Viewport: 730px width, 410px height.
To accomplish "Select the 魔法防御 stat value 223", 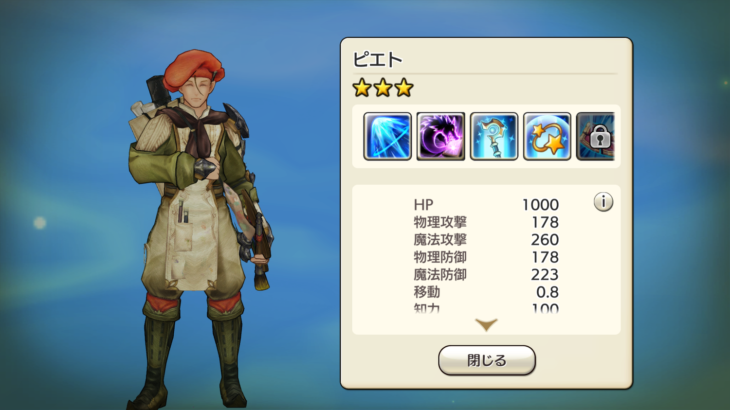I will (x=545, y=275).
